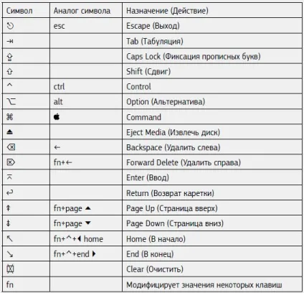The height and width of the screenshot is (293, 304).
Task: Click the Tab arrow symbol
Action: tap(10, 41)
